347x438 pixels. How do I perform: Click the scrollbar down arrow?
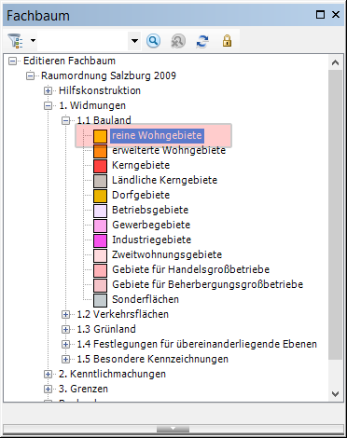point(335,394)
